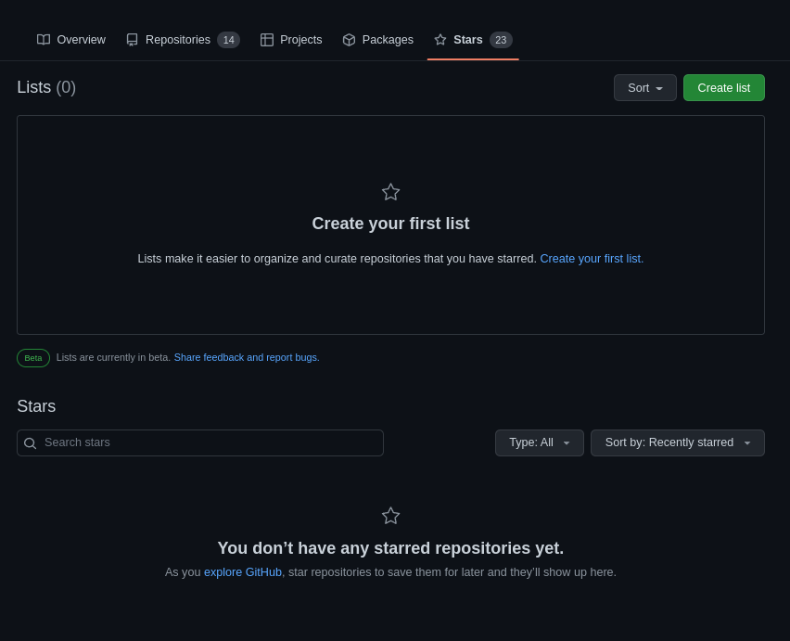The height and width of the screenshot is (641, 790).
Task: Click the Repositories count badge 14
Action: point(229,40)
